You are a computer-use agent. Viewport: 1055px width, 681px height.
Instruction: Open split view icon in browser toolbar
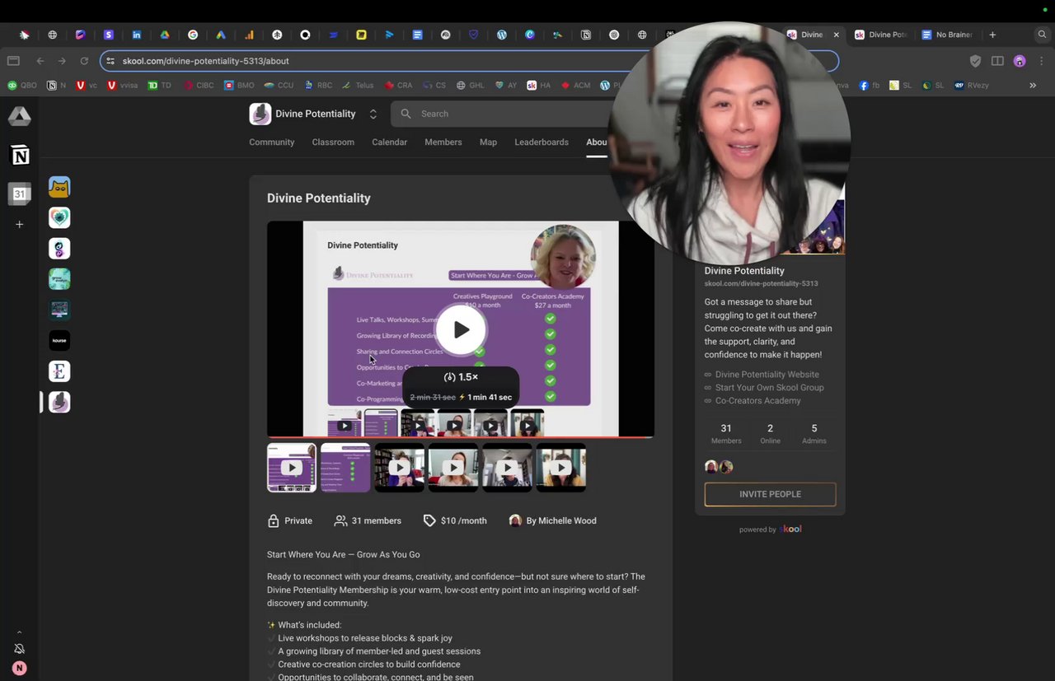pyautogui.click(x=997, y=61)
